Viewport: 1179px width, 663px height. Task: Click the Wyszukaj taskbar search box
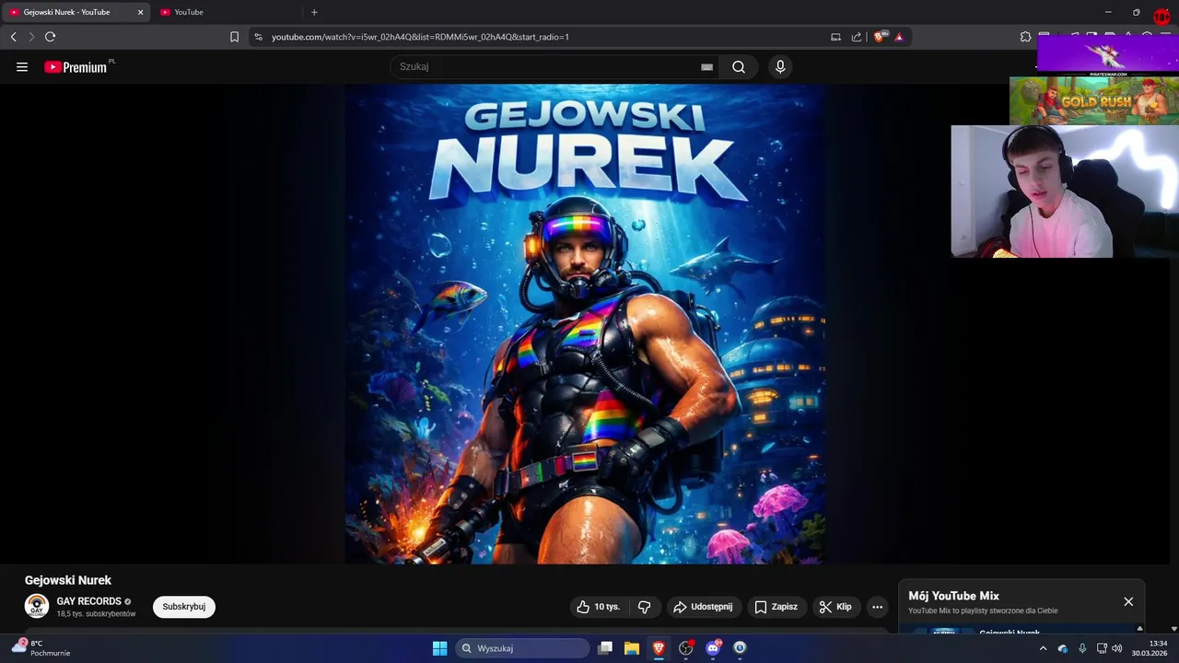522,648
